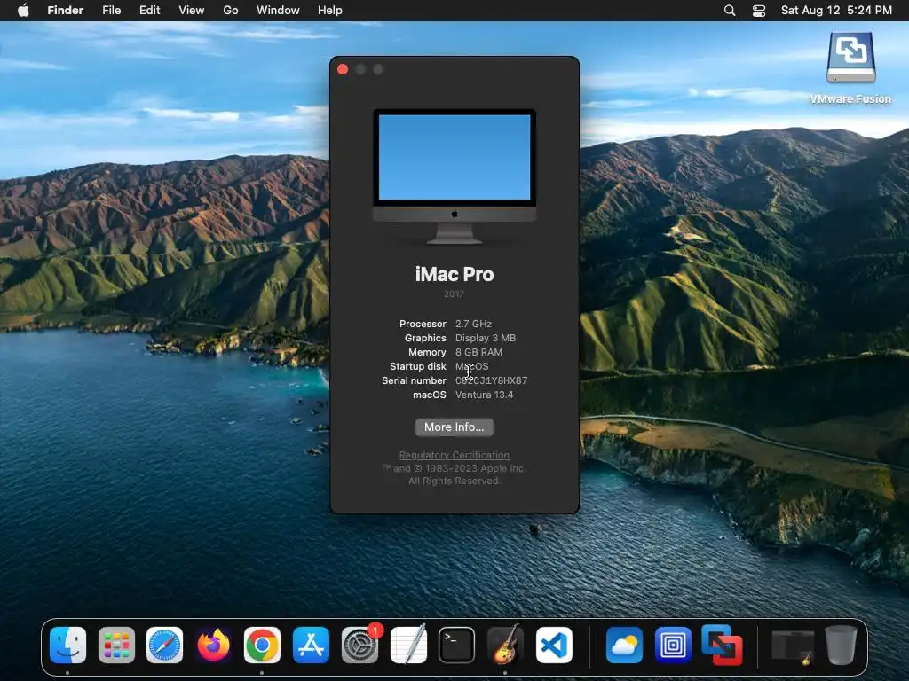This screenshot has width=909, height=681.
Task: Open Control Center in menu bar
Action: pos(759,11)
